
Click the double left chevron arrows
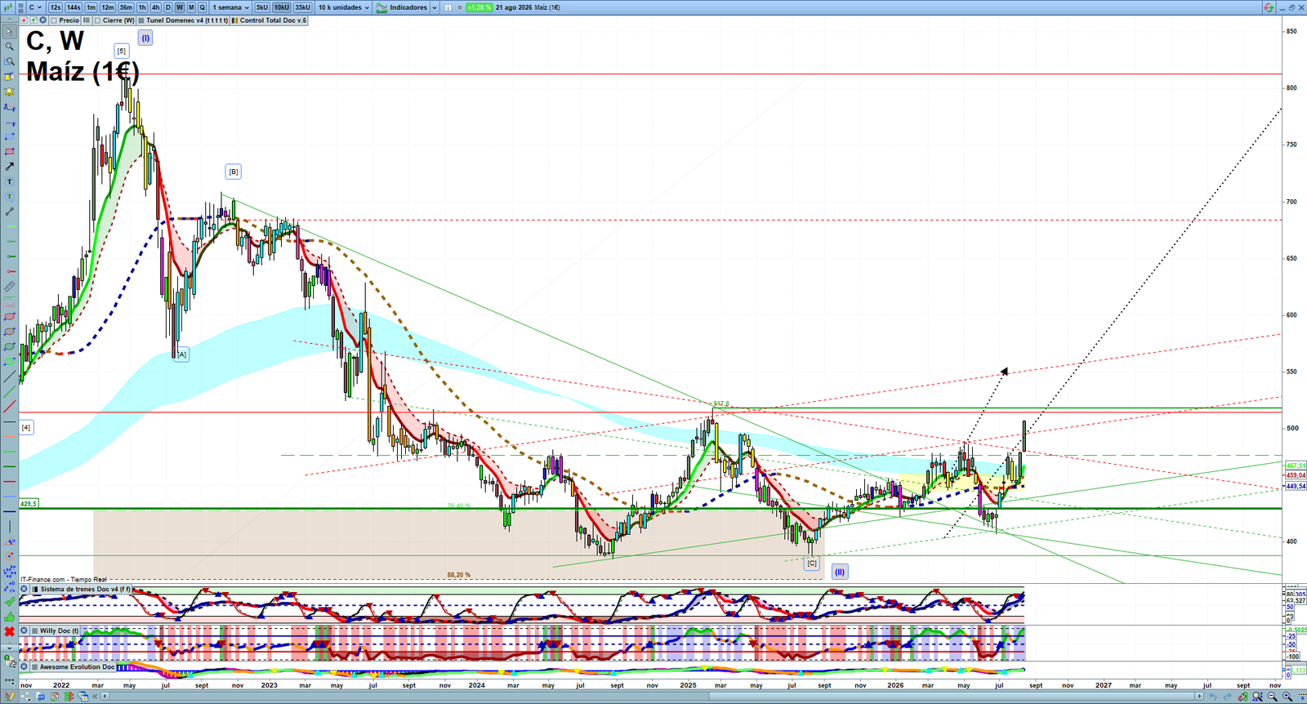pos(95,697)
